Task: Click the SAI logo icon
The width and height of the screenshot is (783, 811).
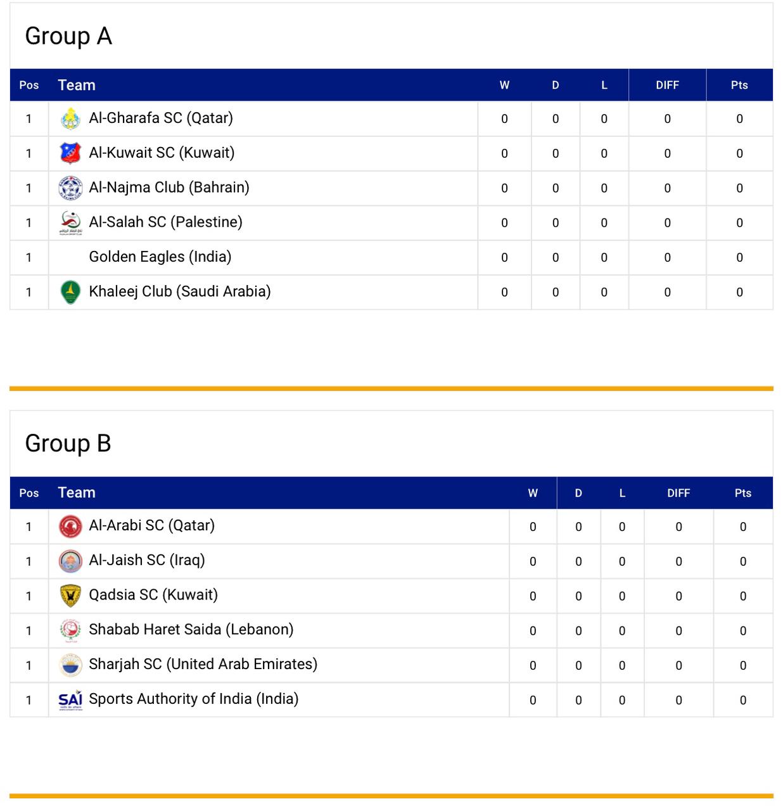Action: (70, 699)
